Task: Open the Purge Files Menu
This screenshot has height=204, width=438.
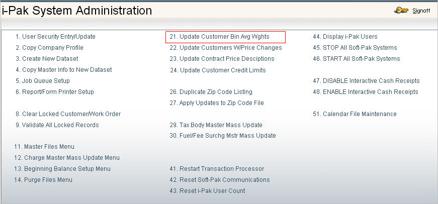Action: (43, 180)
